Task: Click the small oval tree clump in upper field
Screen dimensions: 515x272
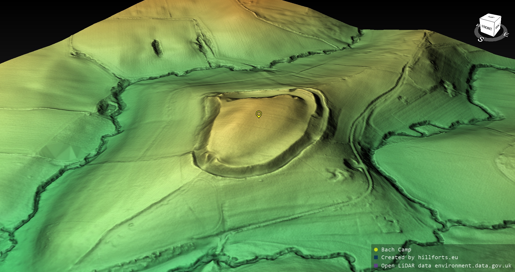Action: pyautogui.click(x=157, y=47)
